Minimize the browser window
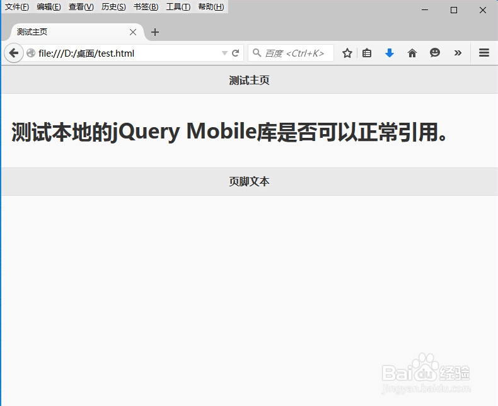 tap(425, 10)
